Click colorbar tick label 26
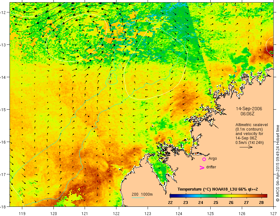The width and height of the screenshot is (280, 216). (231, 203)
